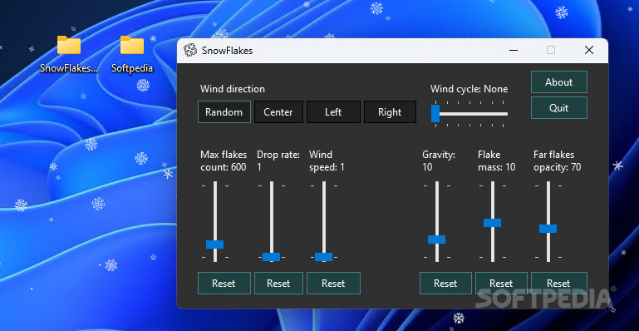The image size is (639, 331).
Task: Select the SnowFlakes desktop folder
Action: [69, 54]
